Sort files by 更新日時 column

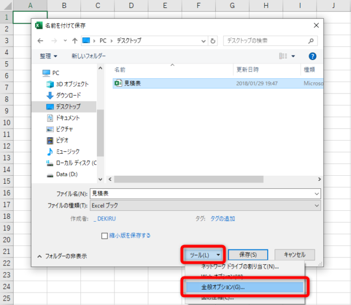pyautogui.click(x=247, y=70)
